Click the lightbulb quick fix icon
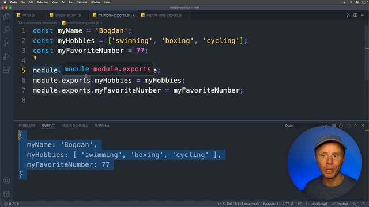Viewport: 369px width, 207px height. [35, 57]
